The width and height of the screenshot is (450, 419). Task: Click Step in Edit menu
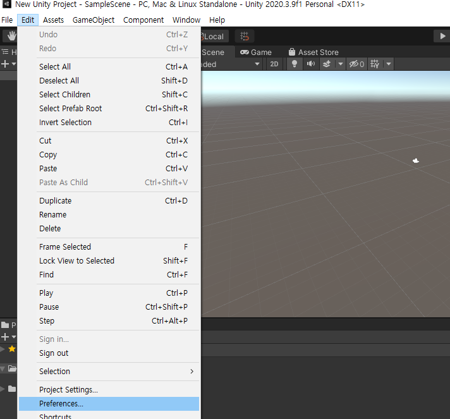[x=109, y=321]
